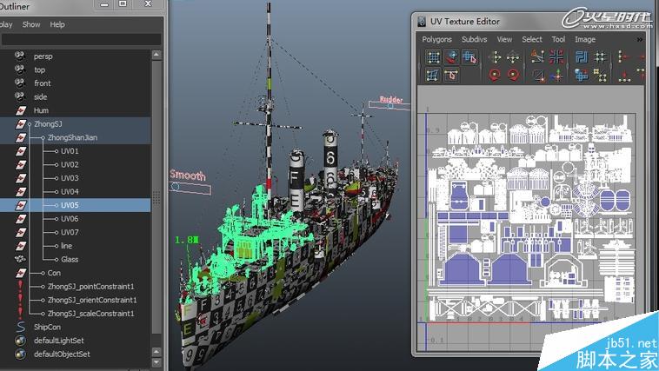Select the highlighted UV05 row

pyautogui.click(x=76, y=205)
